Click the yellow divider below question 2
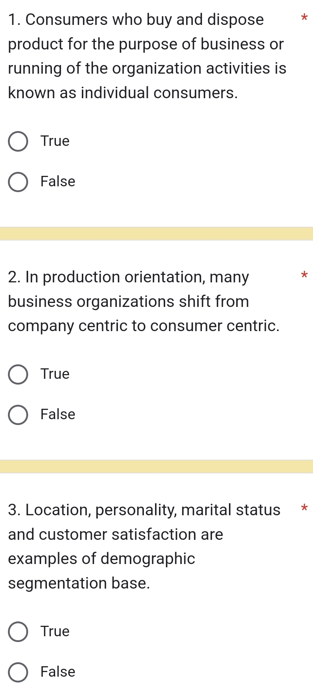This screenshot has height=698, width=313. coord(156,467)
